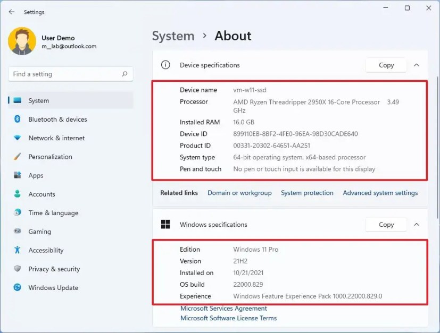Click the search magnifier icon

coord(124,74)
